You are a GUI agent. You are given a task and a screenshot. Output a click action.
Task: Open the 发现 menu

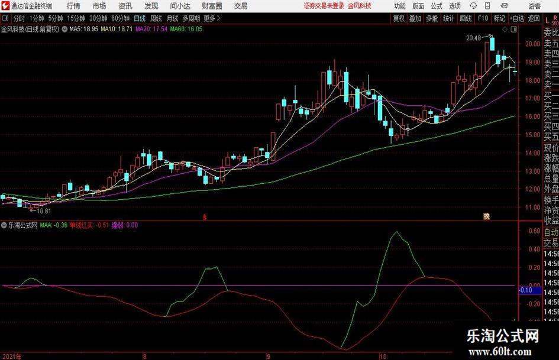tap(151, 6)
